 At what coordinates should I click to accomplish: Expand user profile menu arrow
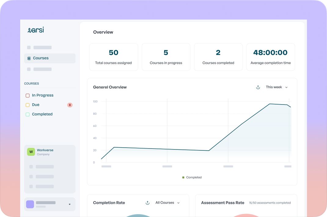[x=69, y=204]
